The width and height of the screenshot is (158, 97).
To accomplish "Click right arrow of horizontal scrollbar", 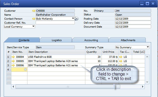I will coord(143,87).
